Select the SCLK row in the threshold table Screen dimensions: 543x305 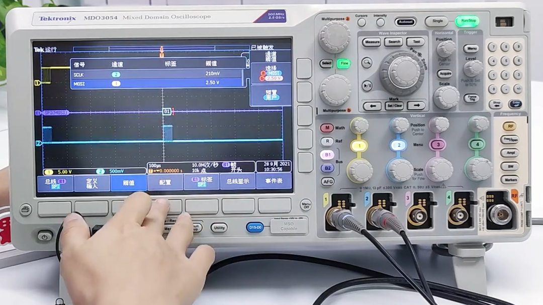coord(157,74)
